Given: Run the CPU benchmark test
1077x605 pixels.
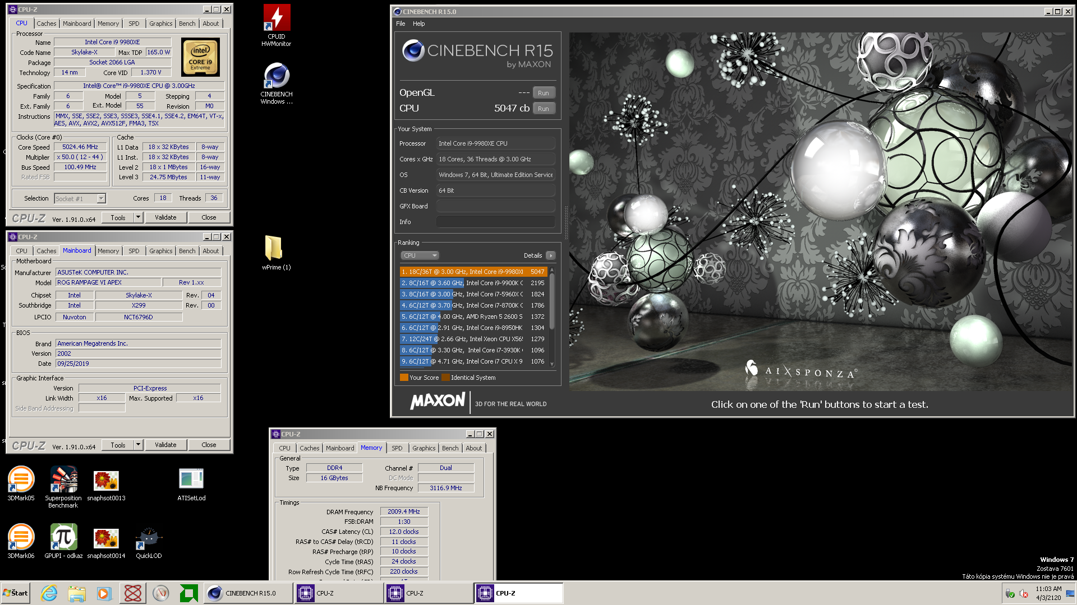Looking at the screenshot, I should 544,109.
